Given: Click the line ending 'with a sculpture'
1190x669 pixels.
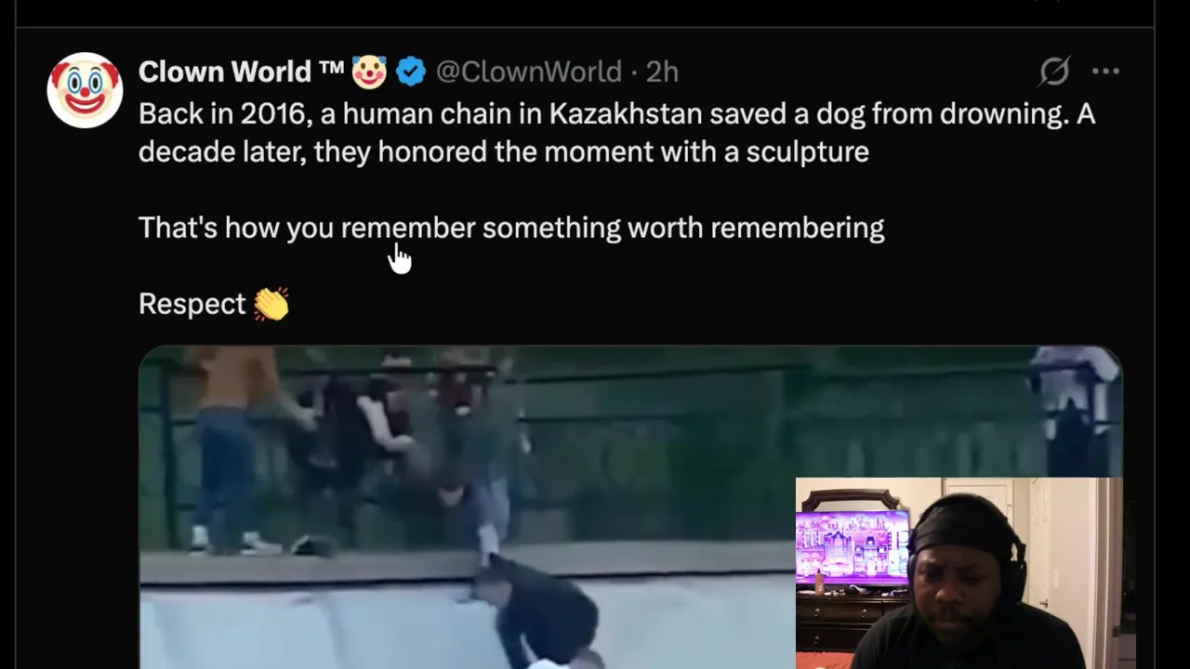Looking at the screenshot, I should pyautogui.click(x=504, y=151).
